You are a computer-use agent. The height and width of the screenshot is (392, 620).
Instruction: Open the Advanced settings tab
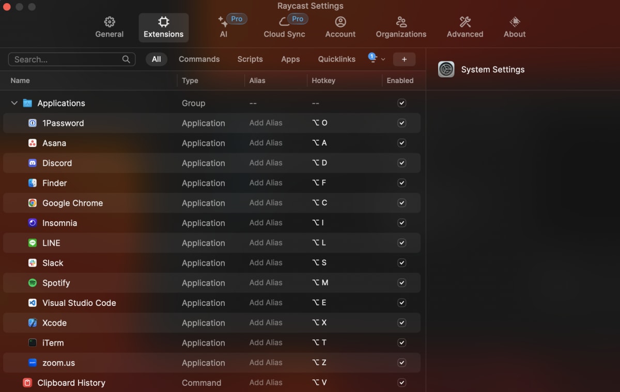(465, 27)
